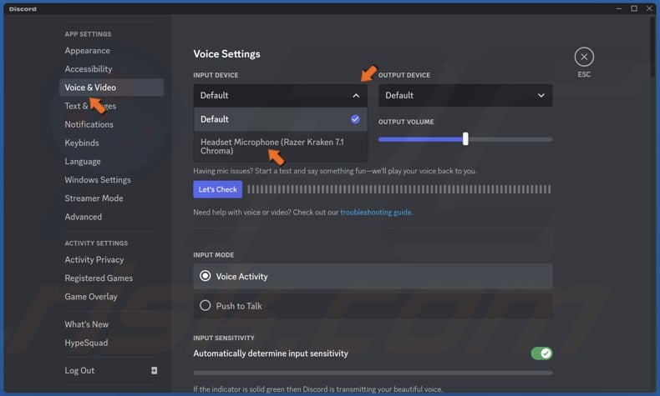Click the INPUT MODE label
Viewport: 660px width, 396px height.
213,255
